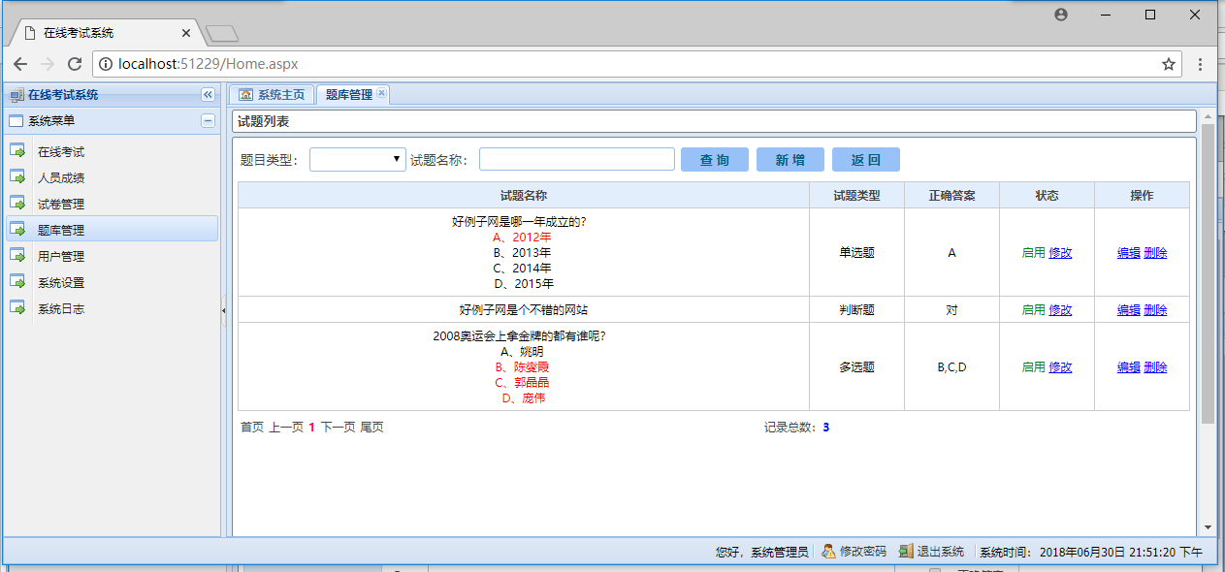The image size is (1225, 572).
Task: Click the 修改密码 user icon
Action: coord(828,551)
